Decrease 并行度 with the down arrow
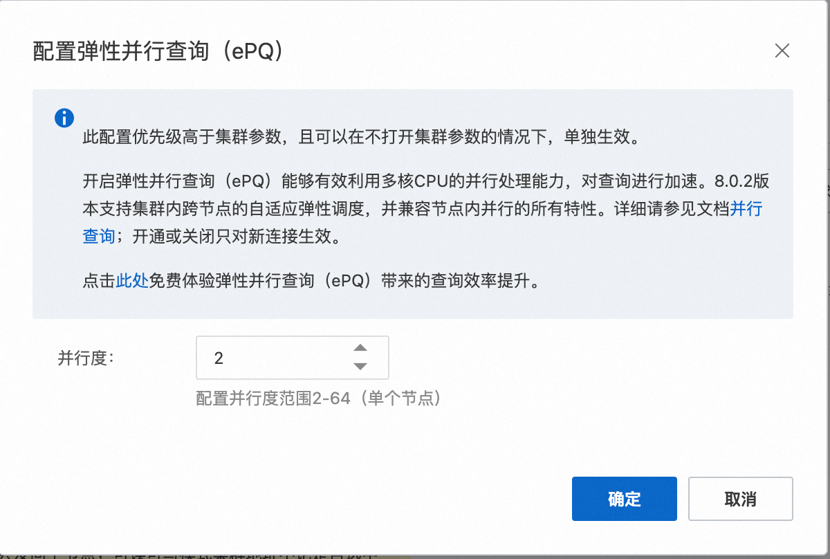This screenshot has height=559, width=830. click(x=360, y=367)
